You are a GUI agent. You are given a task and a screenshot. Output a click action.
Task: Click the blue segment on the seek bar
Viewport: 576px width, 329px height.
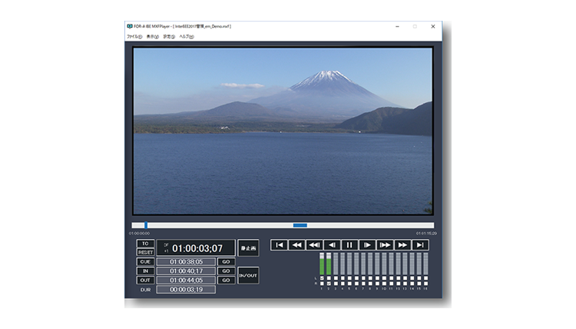(300, 225)
